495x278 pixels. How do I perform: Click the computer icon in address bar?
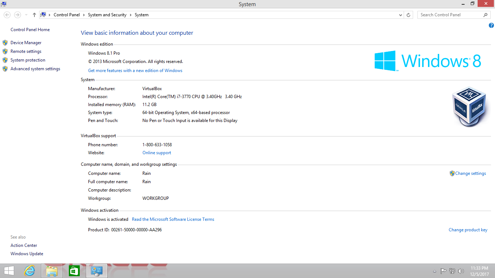[x=43, y=15]
